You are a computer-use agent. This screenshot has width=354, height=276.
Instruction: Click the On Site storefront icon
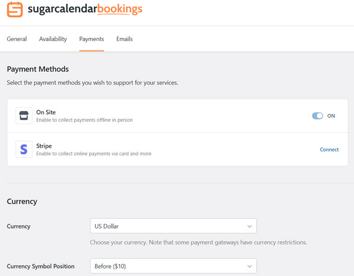tap(23, 116)
